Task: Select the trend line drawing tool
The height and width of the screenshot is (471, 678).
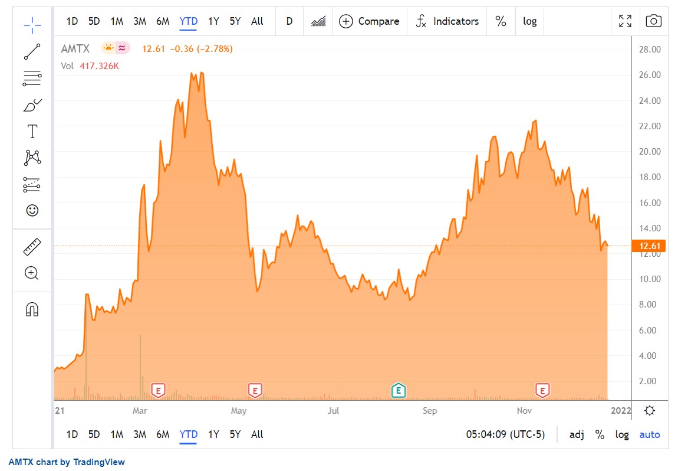Action: (32, 51)
